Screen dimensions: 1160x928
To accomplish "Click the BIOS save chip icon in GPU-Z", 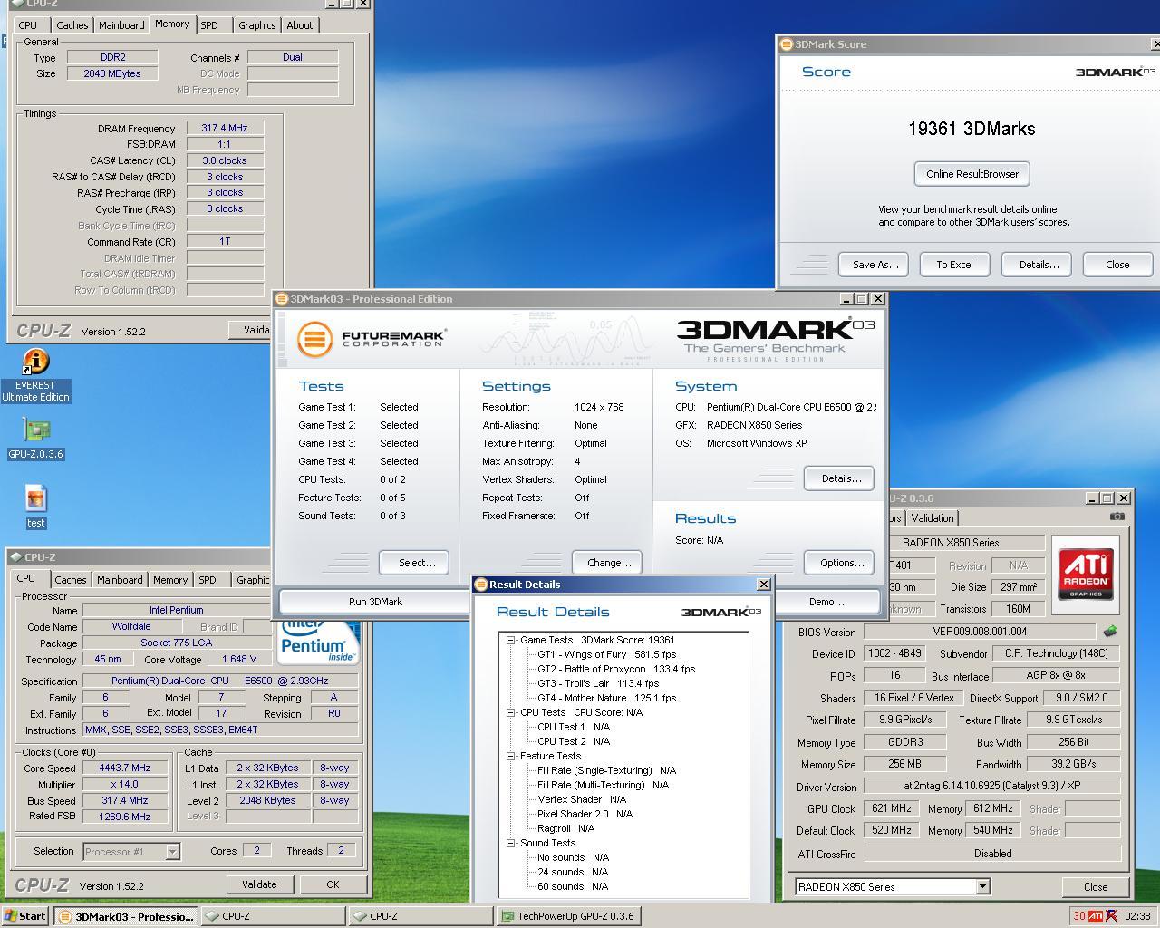I will (x=1109, y=632).
